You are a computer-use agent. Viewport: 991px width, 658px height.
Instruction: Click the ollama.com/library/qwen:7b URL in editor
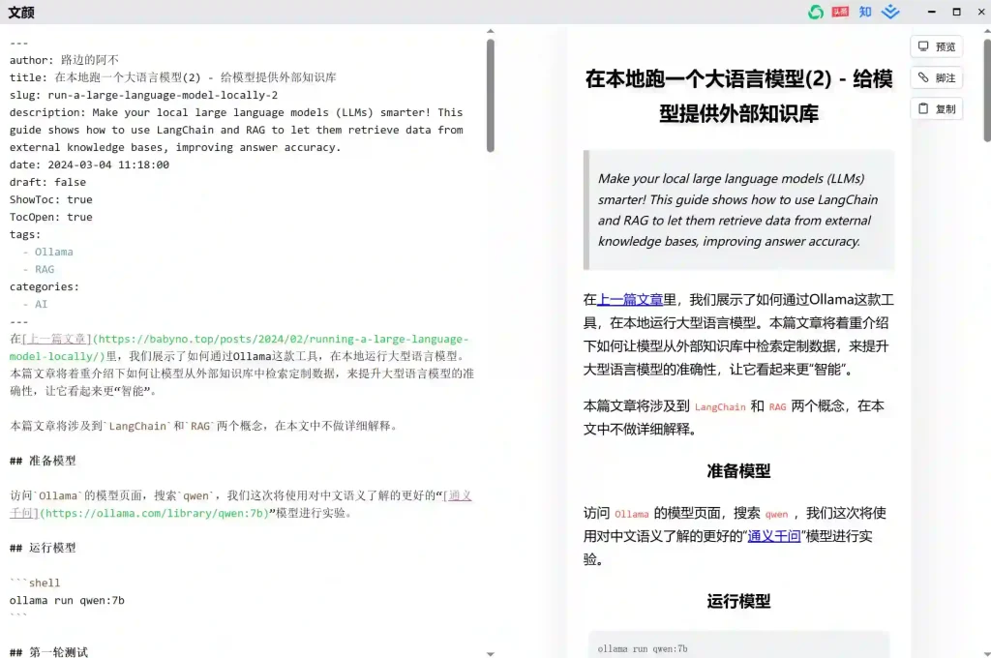(155, 513)
